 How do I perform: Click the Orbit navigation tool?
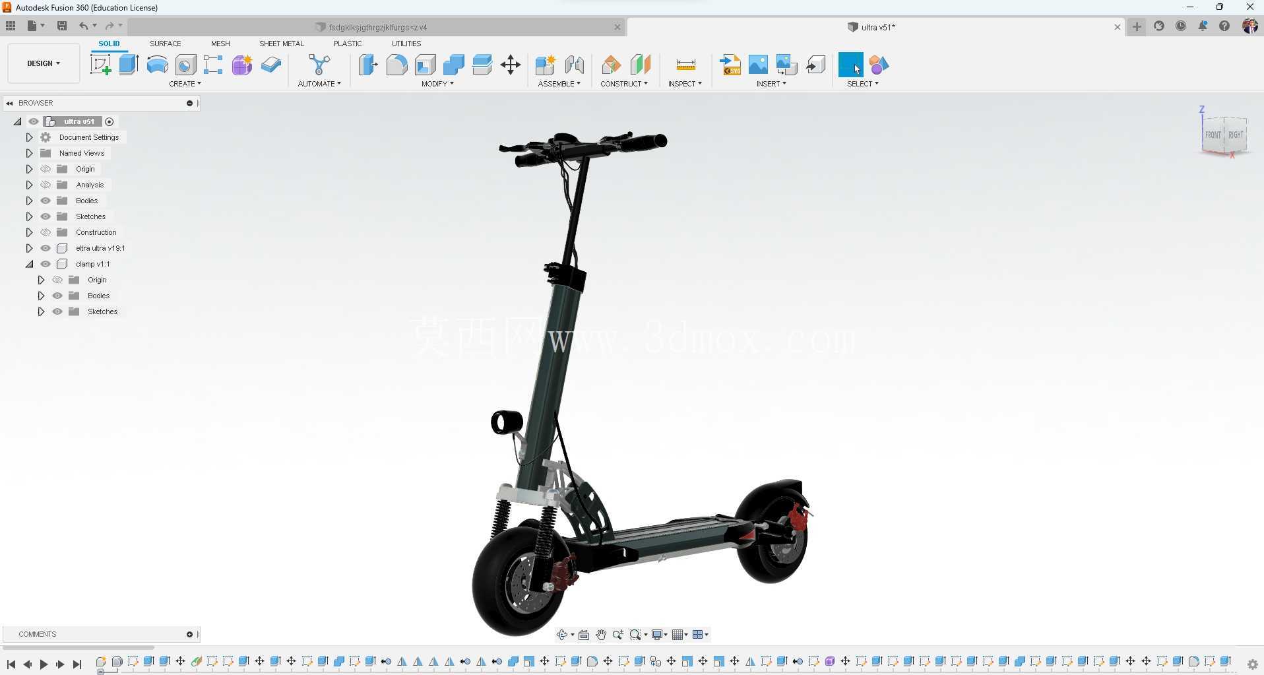point(562,635)
